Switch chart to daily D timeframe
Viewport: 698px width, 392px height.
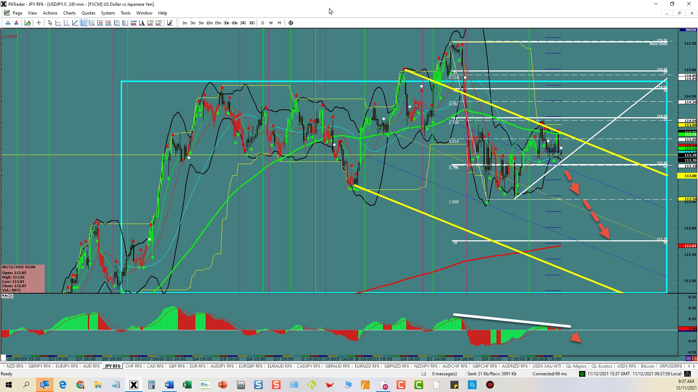point(262,23)
